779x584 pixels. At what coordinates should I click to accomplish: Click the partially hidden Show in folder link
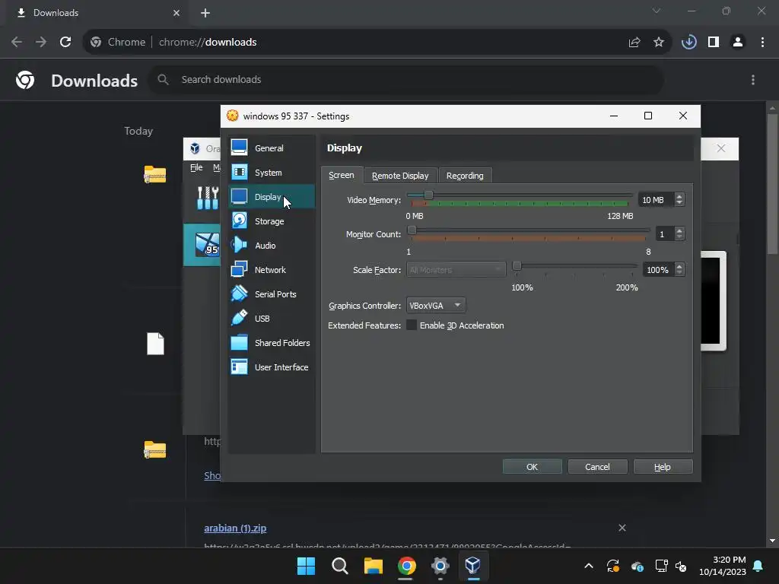pos(212,475)
